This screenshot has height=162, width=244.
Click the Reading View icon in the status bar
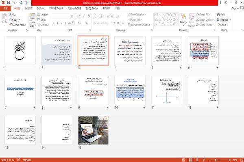pyautogui.click(x=197, y=160)
